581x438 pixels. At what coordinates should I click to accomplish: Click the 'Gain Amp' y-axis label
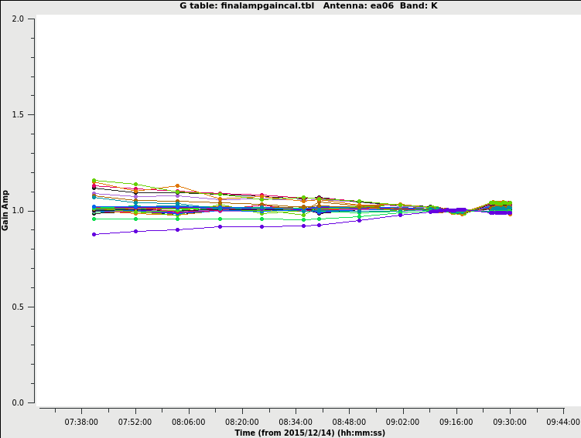(5, 210)
